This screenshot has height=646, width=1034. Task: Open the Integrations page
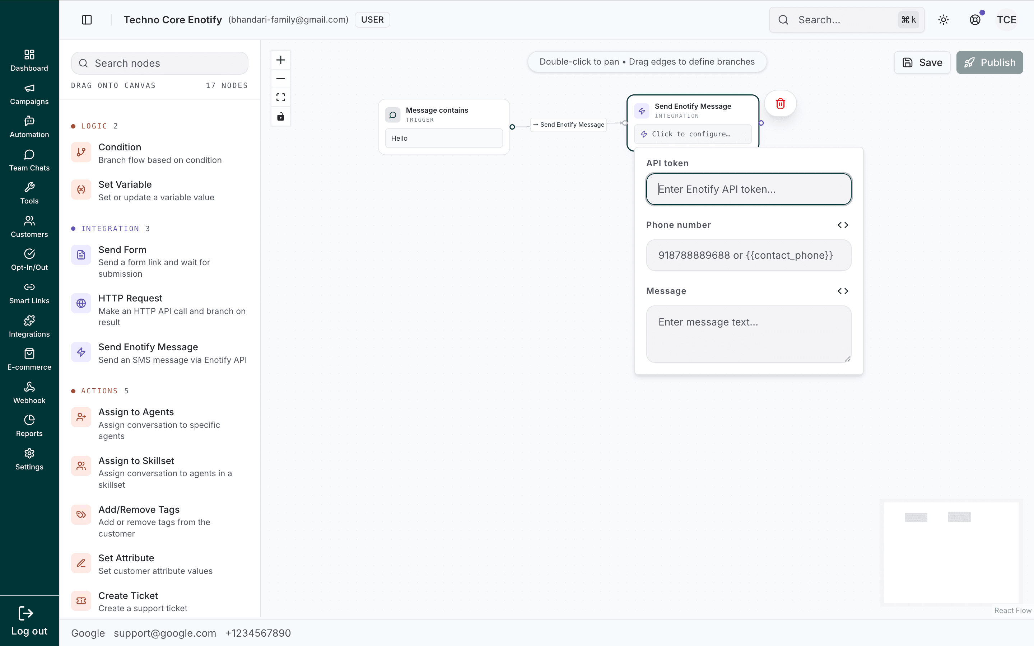coord(29,327)
